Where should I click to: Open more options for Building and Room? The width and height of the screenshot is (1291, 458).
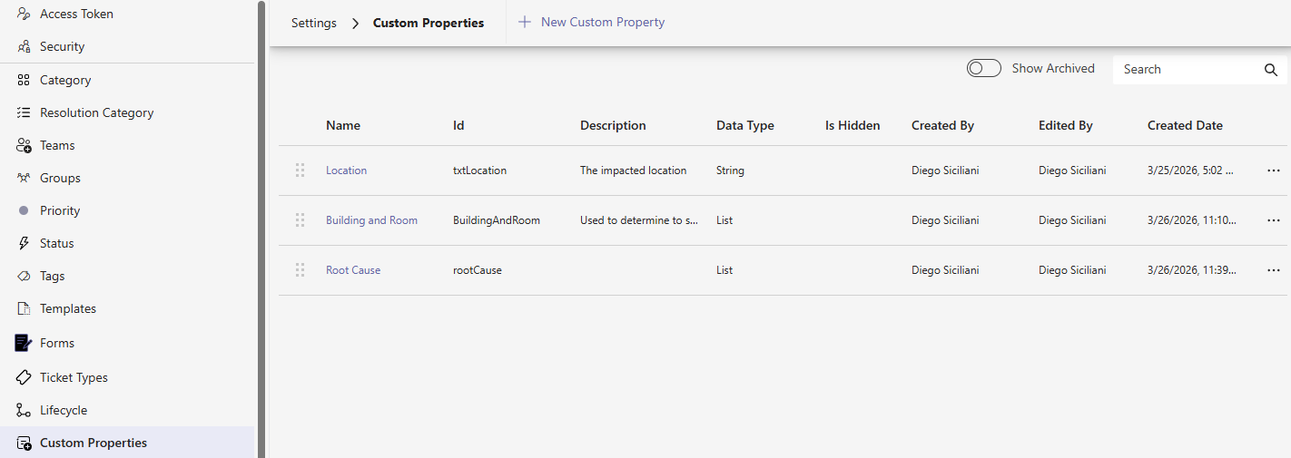coord(1273,220)
